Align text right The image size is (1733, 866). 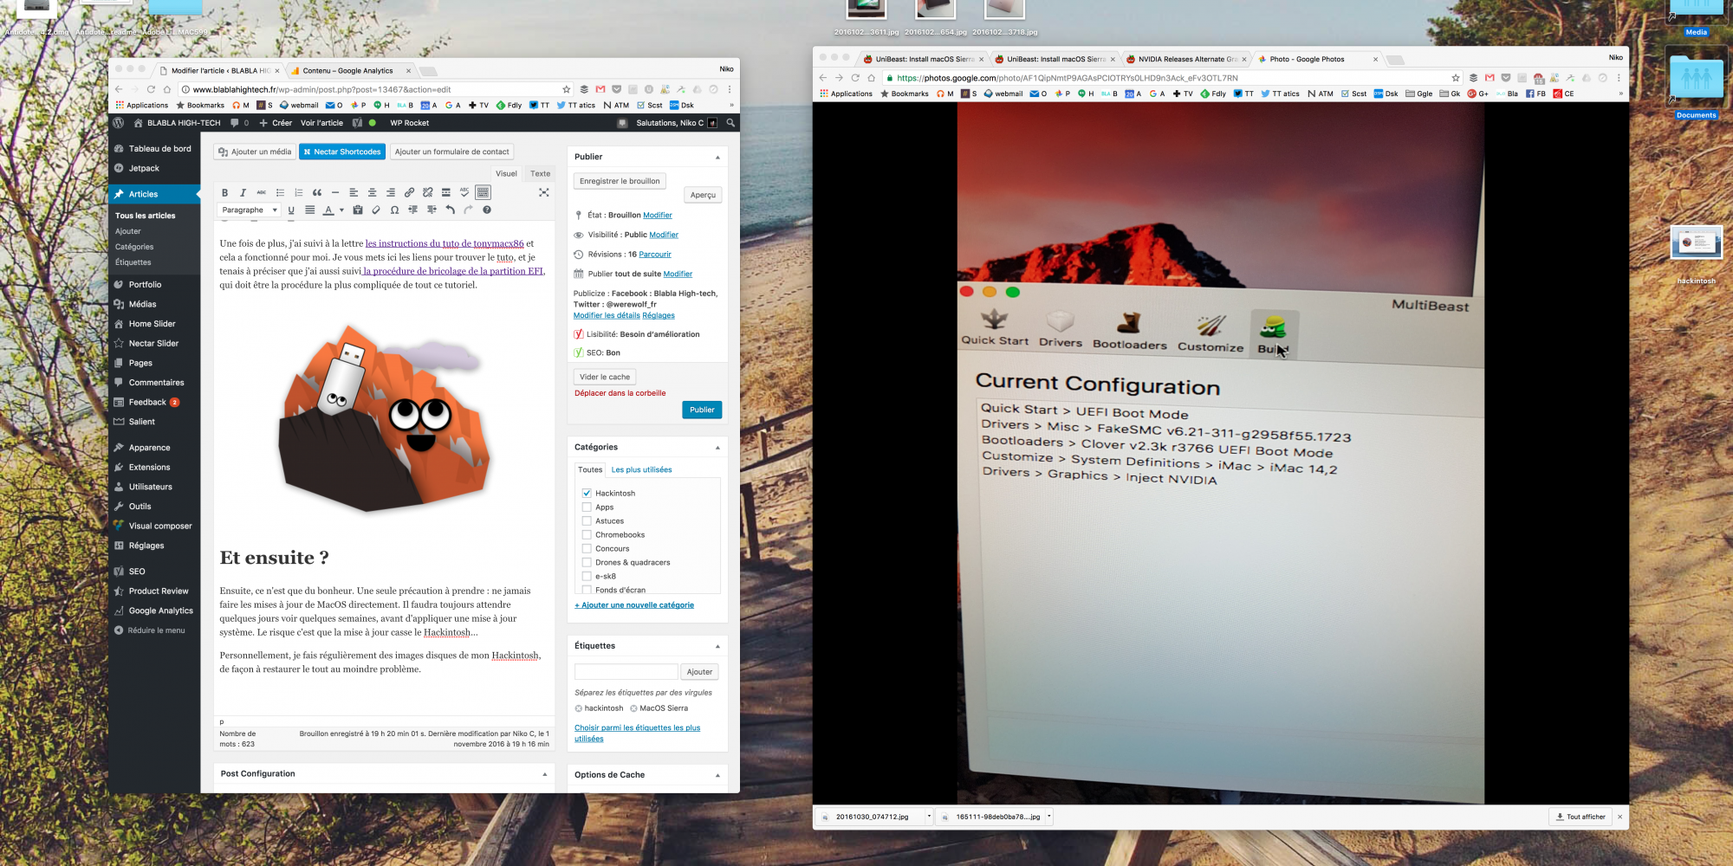tap(391, 192)
